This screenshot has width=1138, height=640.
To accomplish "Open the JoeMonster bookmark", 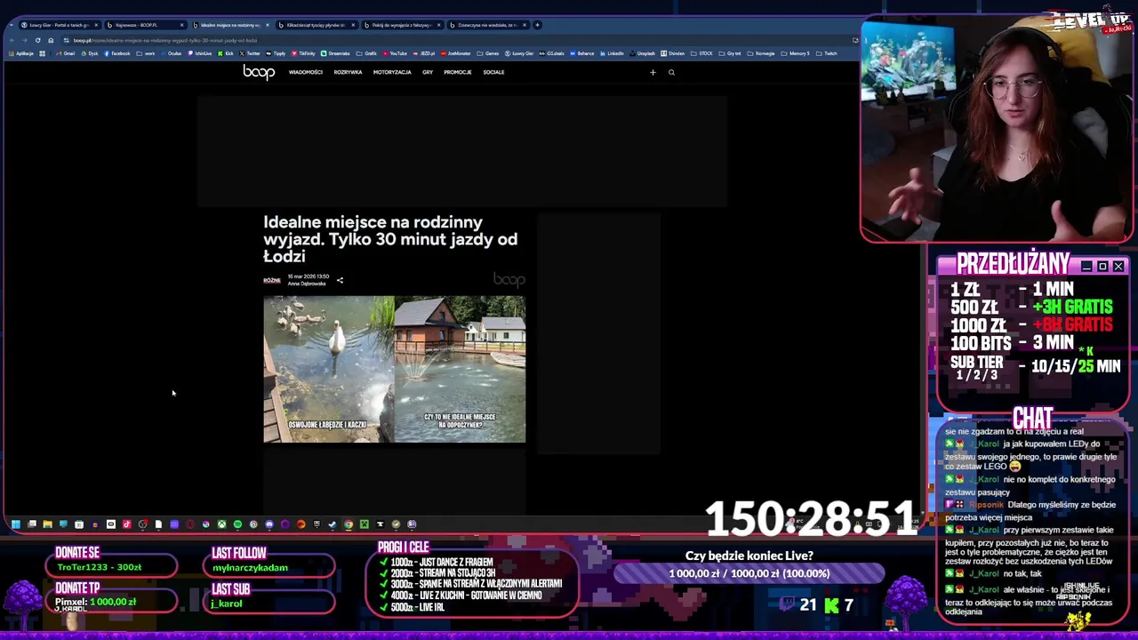I will (454, 53).
